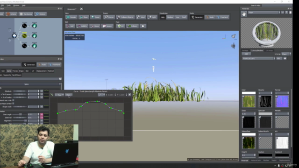The image size is (299, 168).
Task: Open Collision Objects in Scene toolbar
Action: click(125, 17)
